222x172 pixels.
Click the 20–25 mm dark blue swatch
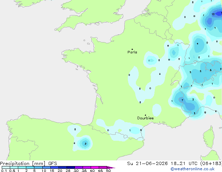point(63,167)
